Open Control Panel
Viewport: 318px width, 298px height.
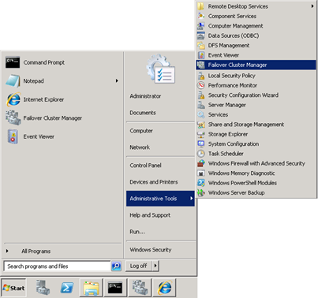145,166
